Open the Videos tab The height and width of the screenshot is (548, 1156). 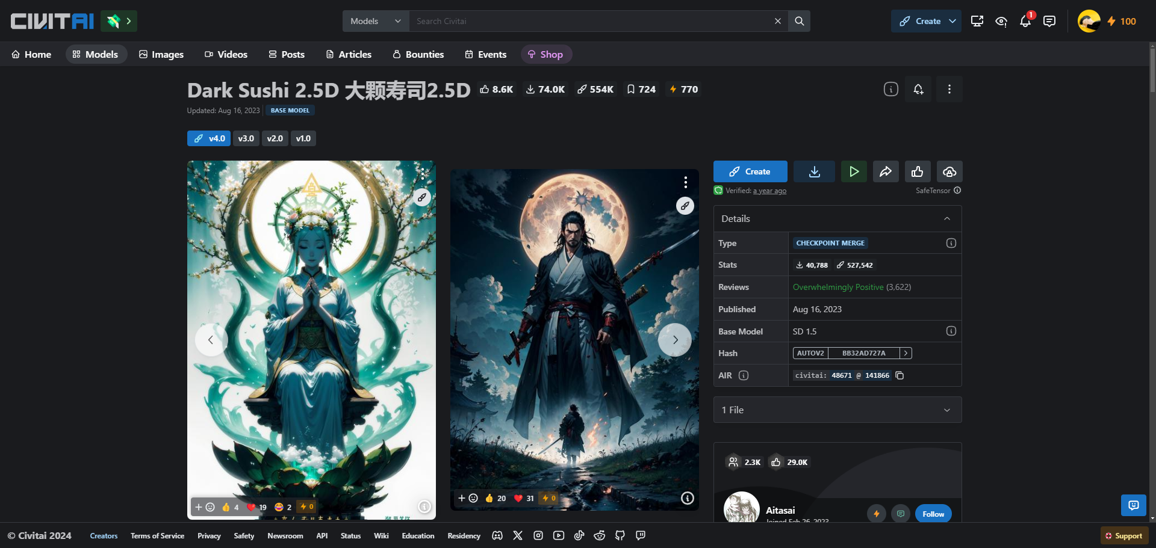point(226,54)
